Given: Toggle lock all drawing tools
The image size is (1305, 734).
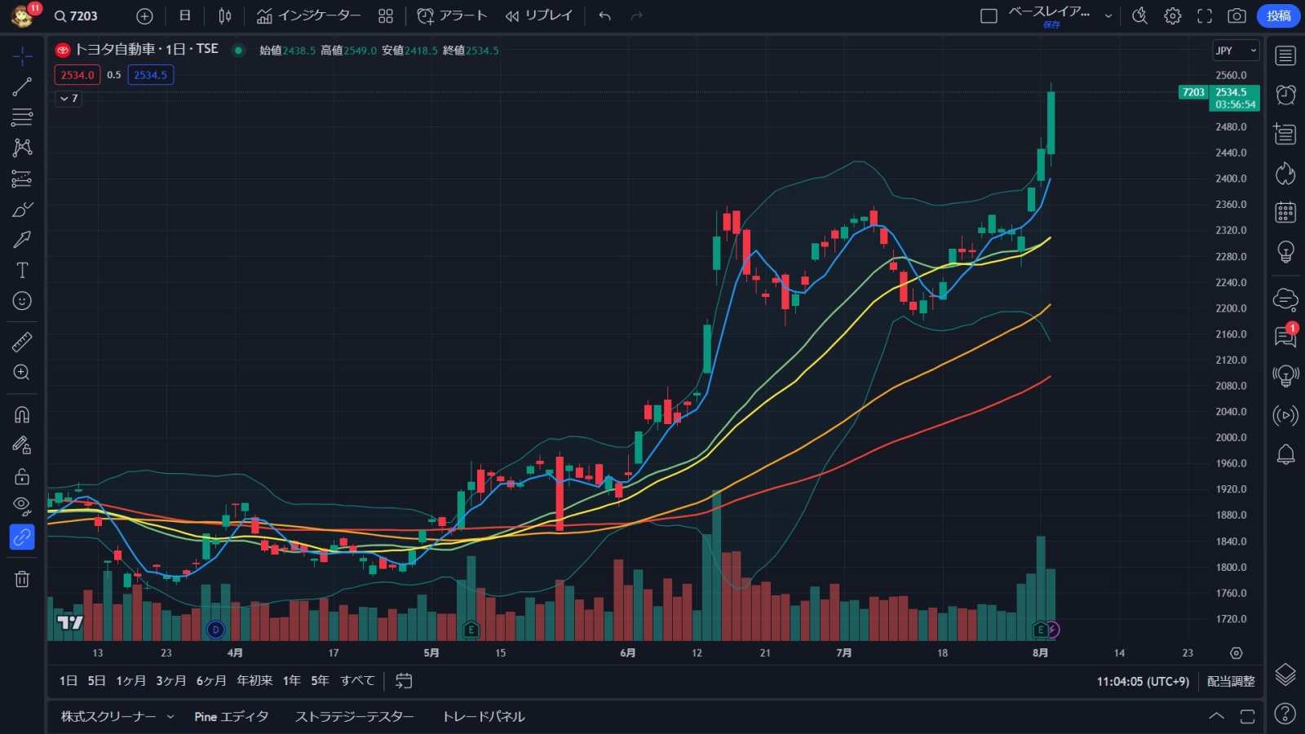Looking at the screenshot, I should [22, 476].
